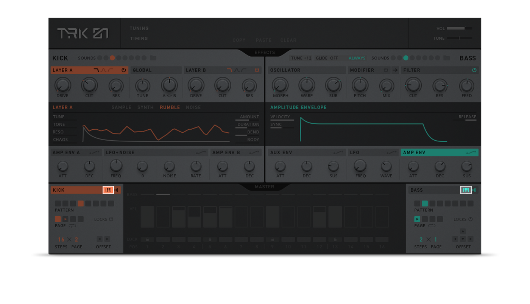Adjust the VOL slider
Viewport: 530px width, 304px height.
(459, 28)
